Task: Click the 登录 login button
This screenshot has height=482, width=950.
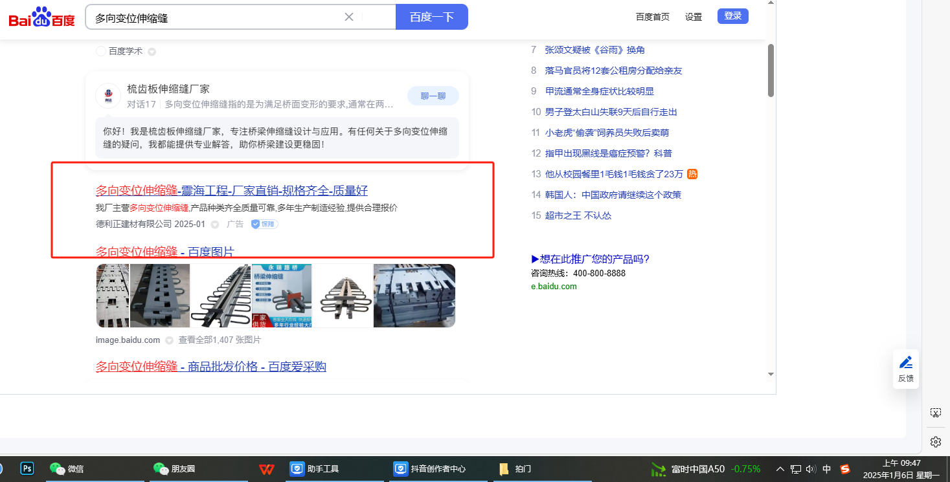Action: (x=733, y=16)
